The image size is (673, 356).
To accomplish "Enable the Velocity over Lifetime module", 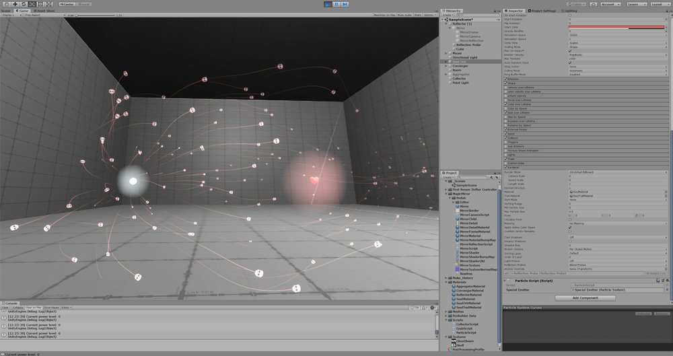I will (506, 87).
